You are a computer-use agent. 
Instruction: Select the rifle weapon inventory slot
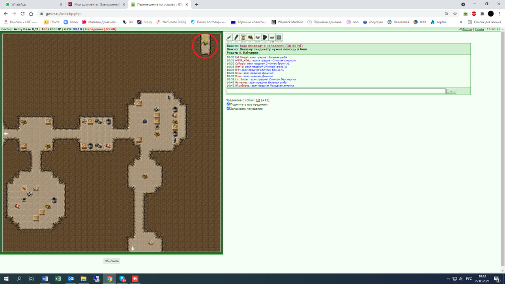coord(229,37)
